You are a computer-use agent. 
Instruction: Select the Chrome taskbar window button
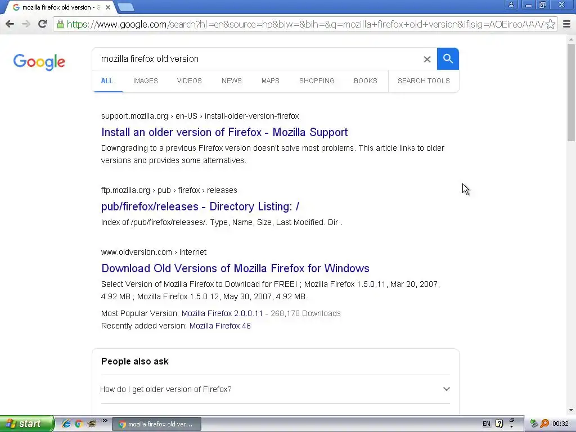click(x=156, y=424)
